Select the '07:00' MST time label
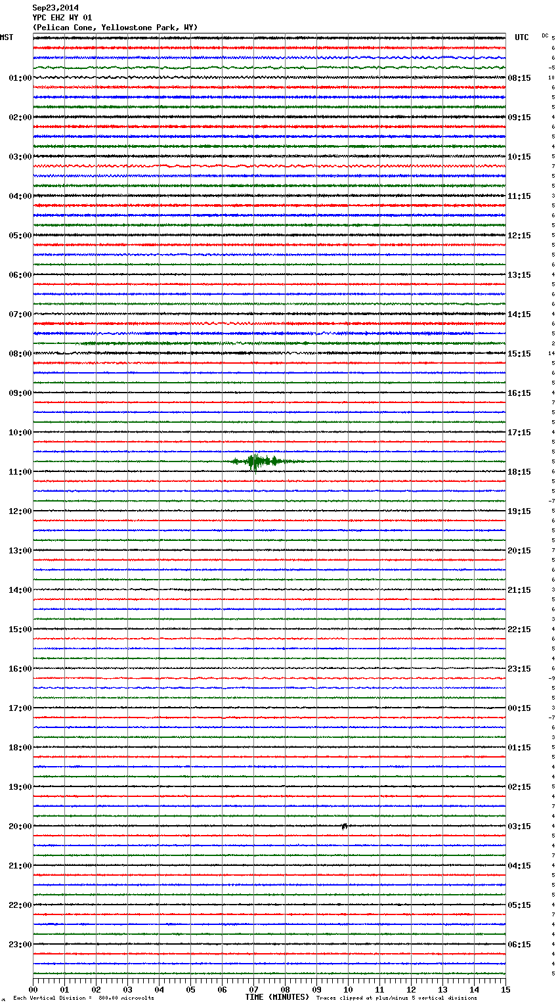 [20, 314]
